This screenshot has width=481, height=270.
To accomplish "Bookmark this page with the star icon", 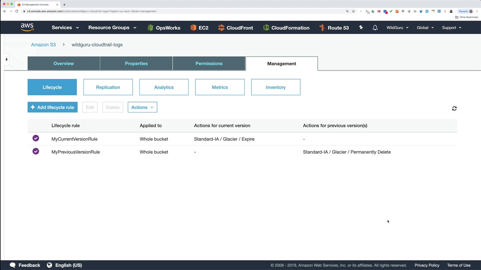I will coord(353,11).
